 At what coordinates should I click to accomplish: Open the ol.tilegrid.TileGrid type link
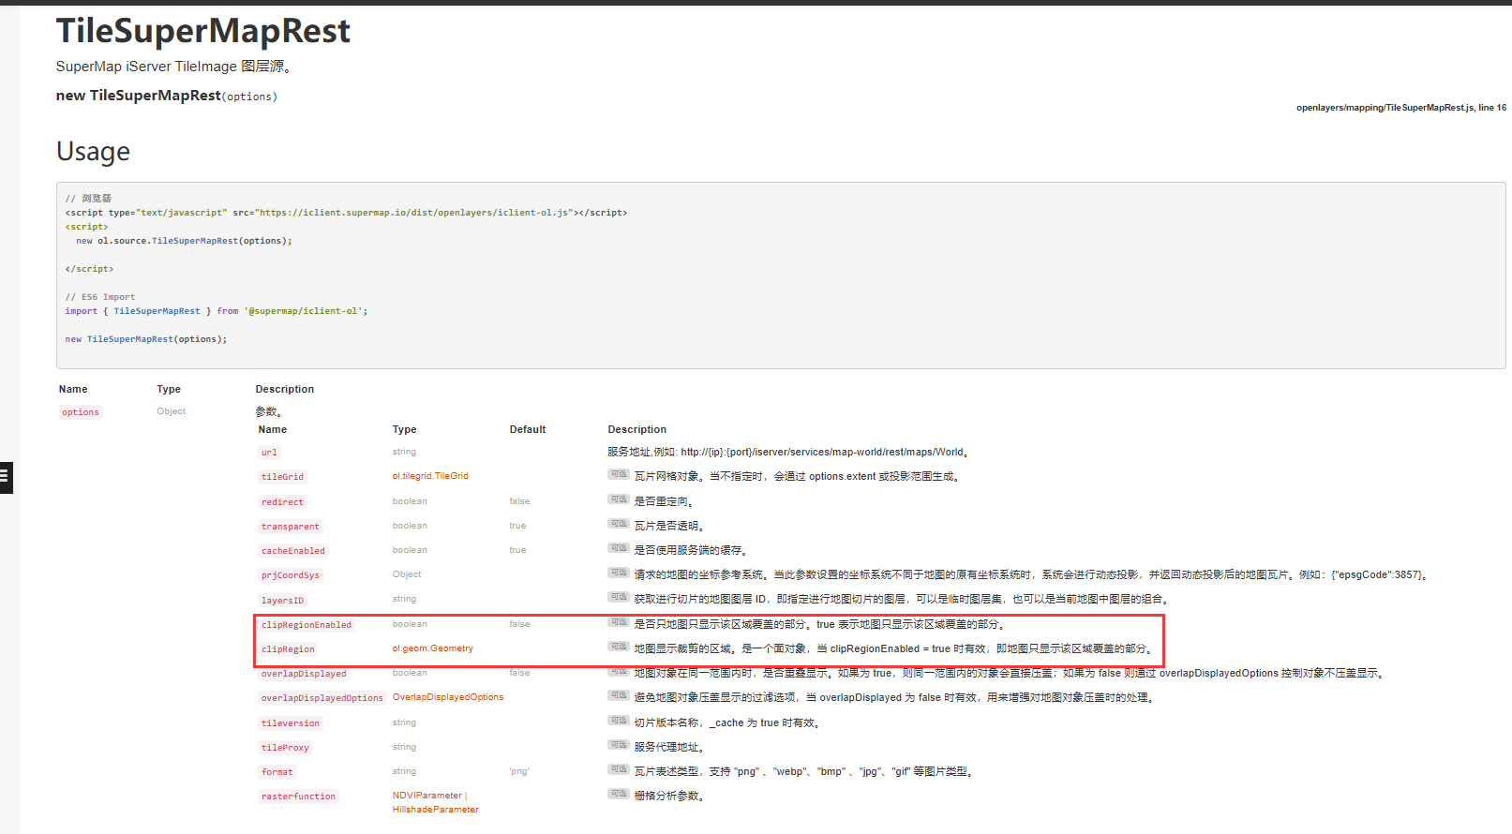click(430, 476)
